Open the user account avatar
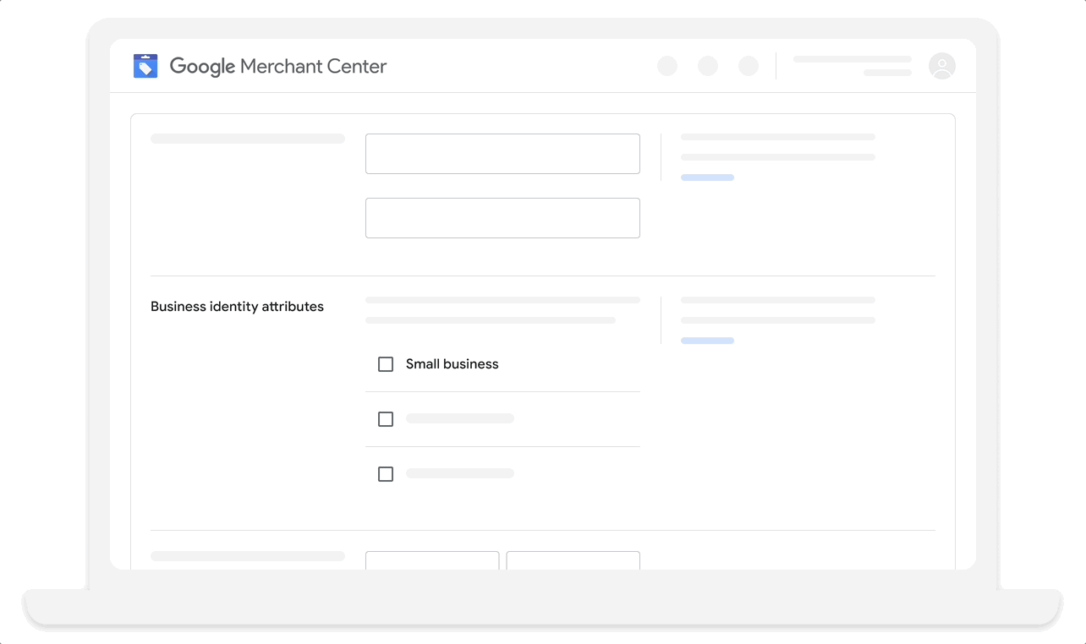The width and height of the screenshot is (1086, 644). coord(941,66)
